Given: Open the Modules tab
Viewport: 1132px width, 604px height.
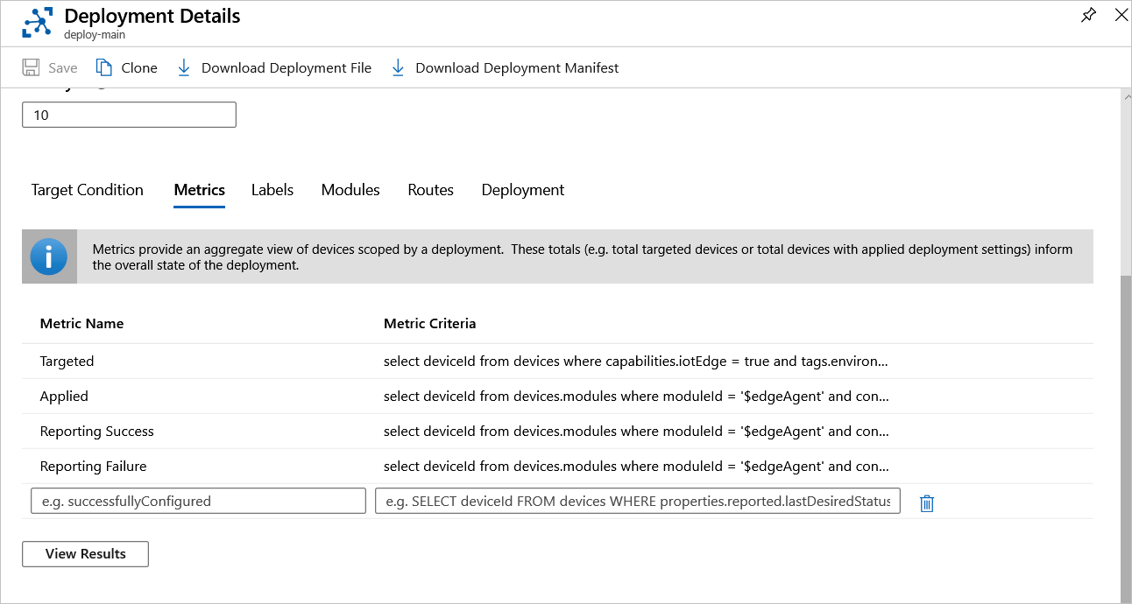Looking at the screenshot, I should (x=350, y=190).
